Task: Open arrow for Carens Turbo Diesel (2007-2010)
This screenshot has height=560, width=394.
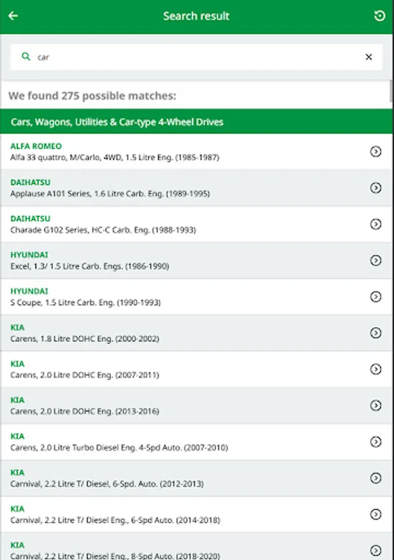Action: [x=375, y=442]
